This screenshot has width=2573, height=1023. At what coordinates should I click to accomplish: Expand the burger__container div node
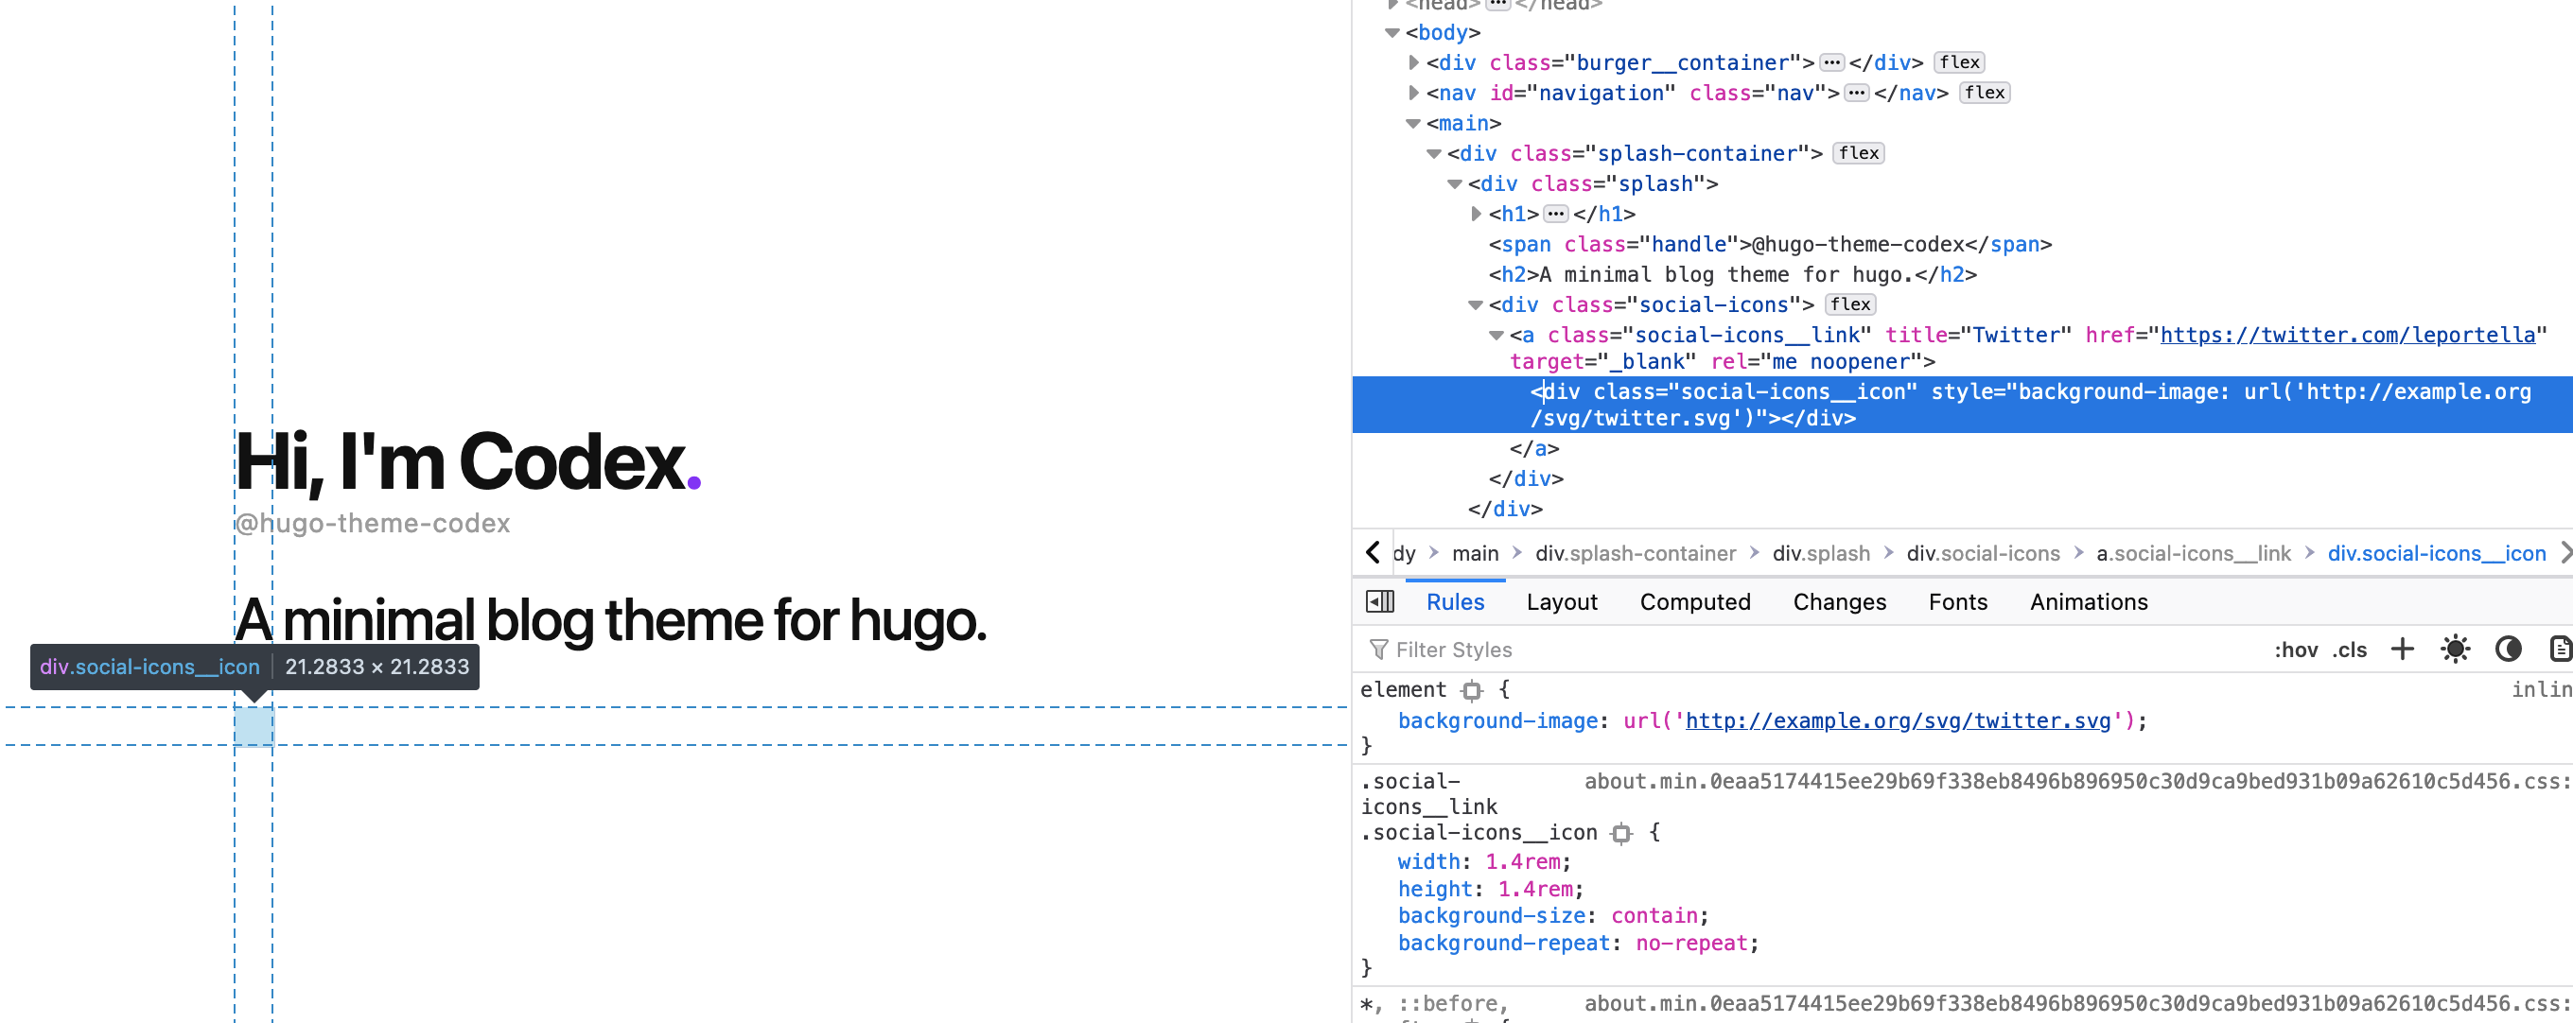pos(1413,61)
